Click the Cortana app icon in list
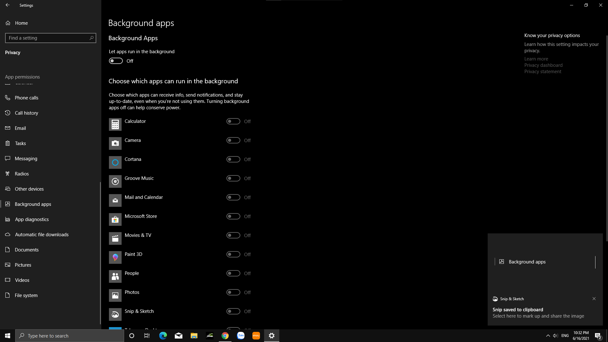This screenshot has width=608, height=342. pos(115,162)
